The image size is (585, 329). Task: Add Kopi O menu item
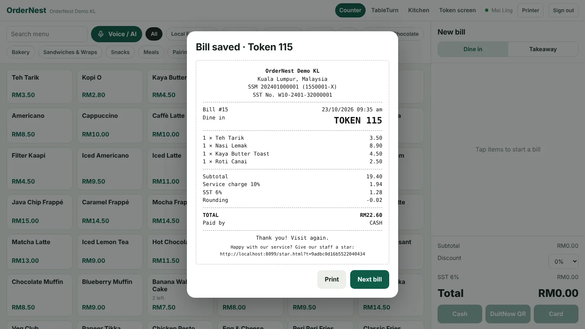click(x=110, y=86)
